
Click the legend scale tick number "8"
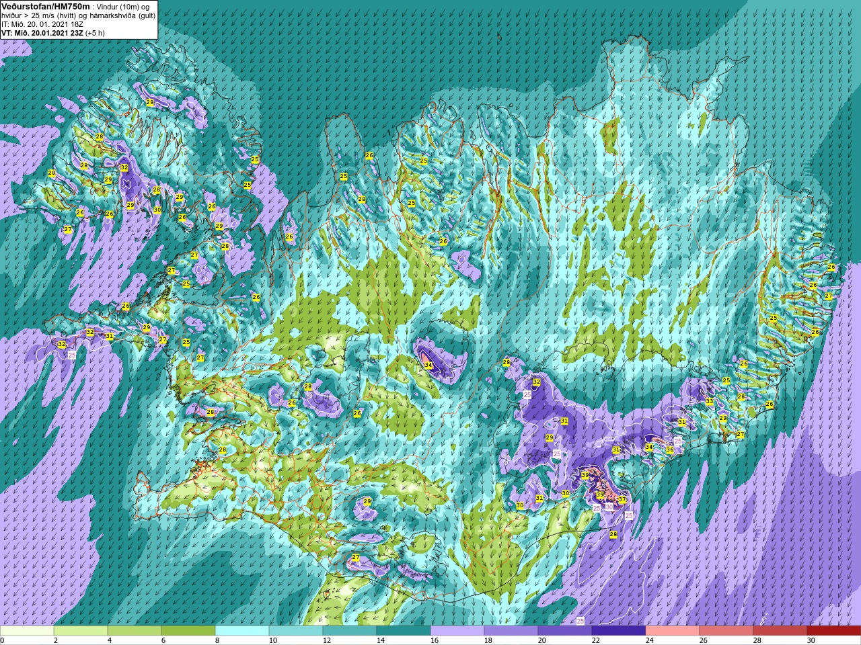tap(217, 640)
